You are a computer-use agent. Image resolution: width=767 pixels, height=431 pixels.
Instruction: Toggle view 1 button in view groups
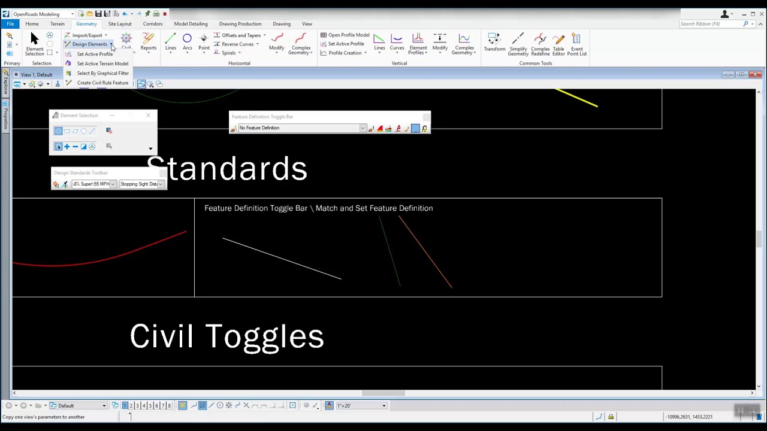[125, 406]
